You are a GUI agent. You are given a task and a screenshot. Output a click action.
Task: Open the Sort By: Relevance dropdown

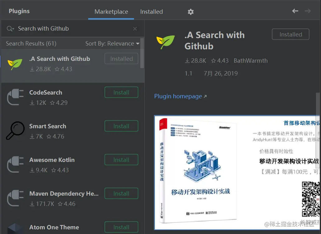[x=113, y=43]
